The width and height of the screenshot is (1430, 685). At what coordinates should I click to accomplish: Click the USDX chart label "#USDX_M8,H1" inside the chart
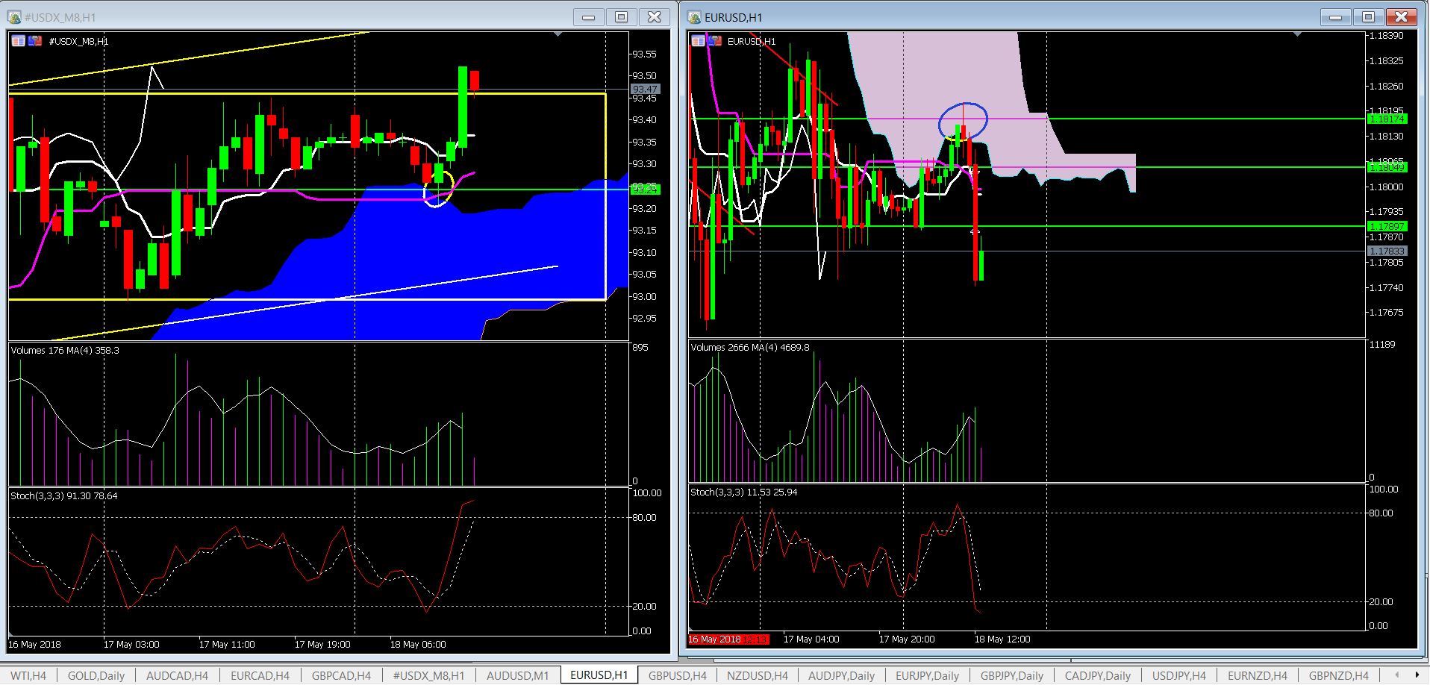coord(78,42)
